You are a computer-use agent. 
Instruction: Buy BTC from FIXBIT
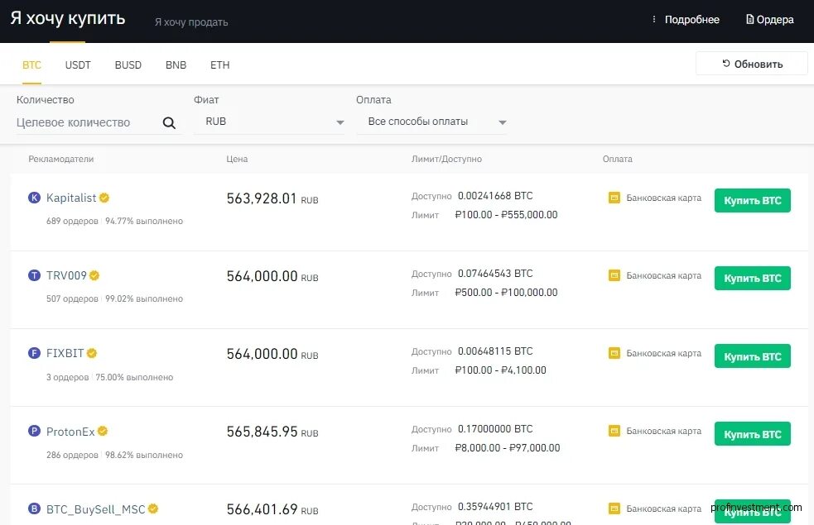point(752,356)
